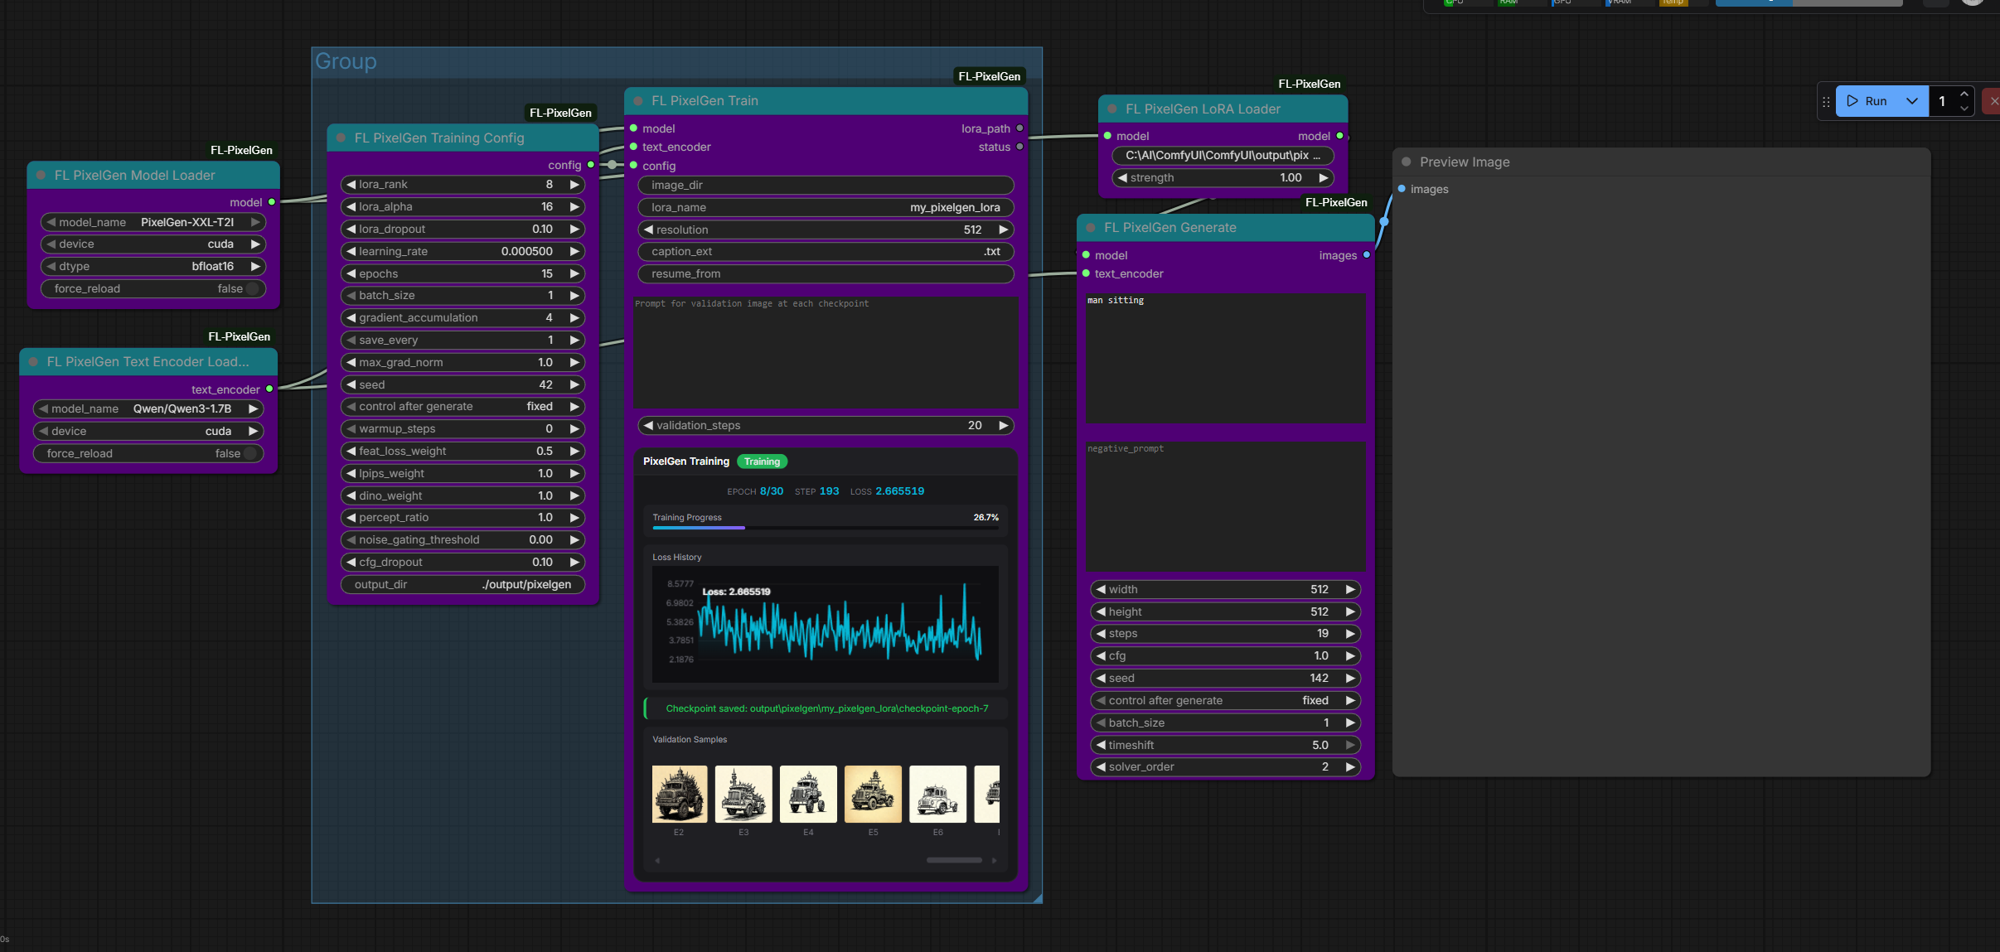Click the Run toolbar drag handle icon
The width and height of the screenshot is (2000, 952).
1826,102
